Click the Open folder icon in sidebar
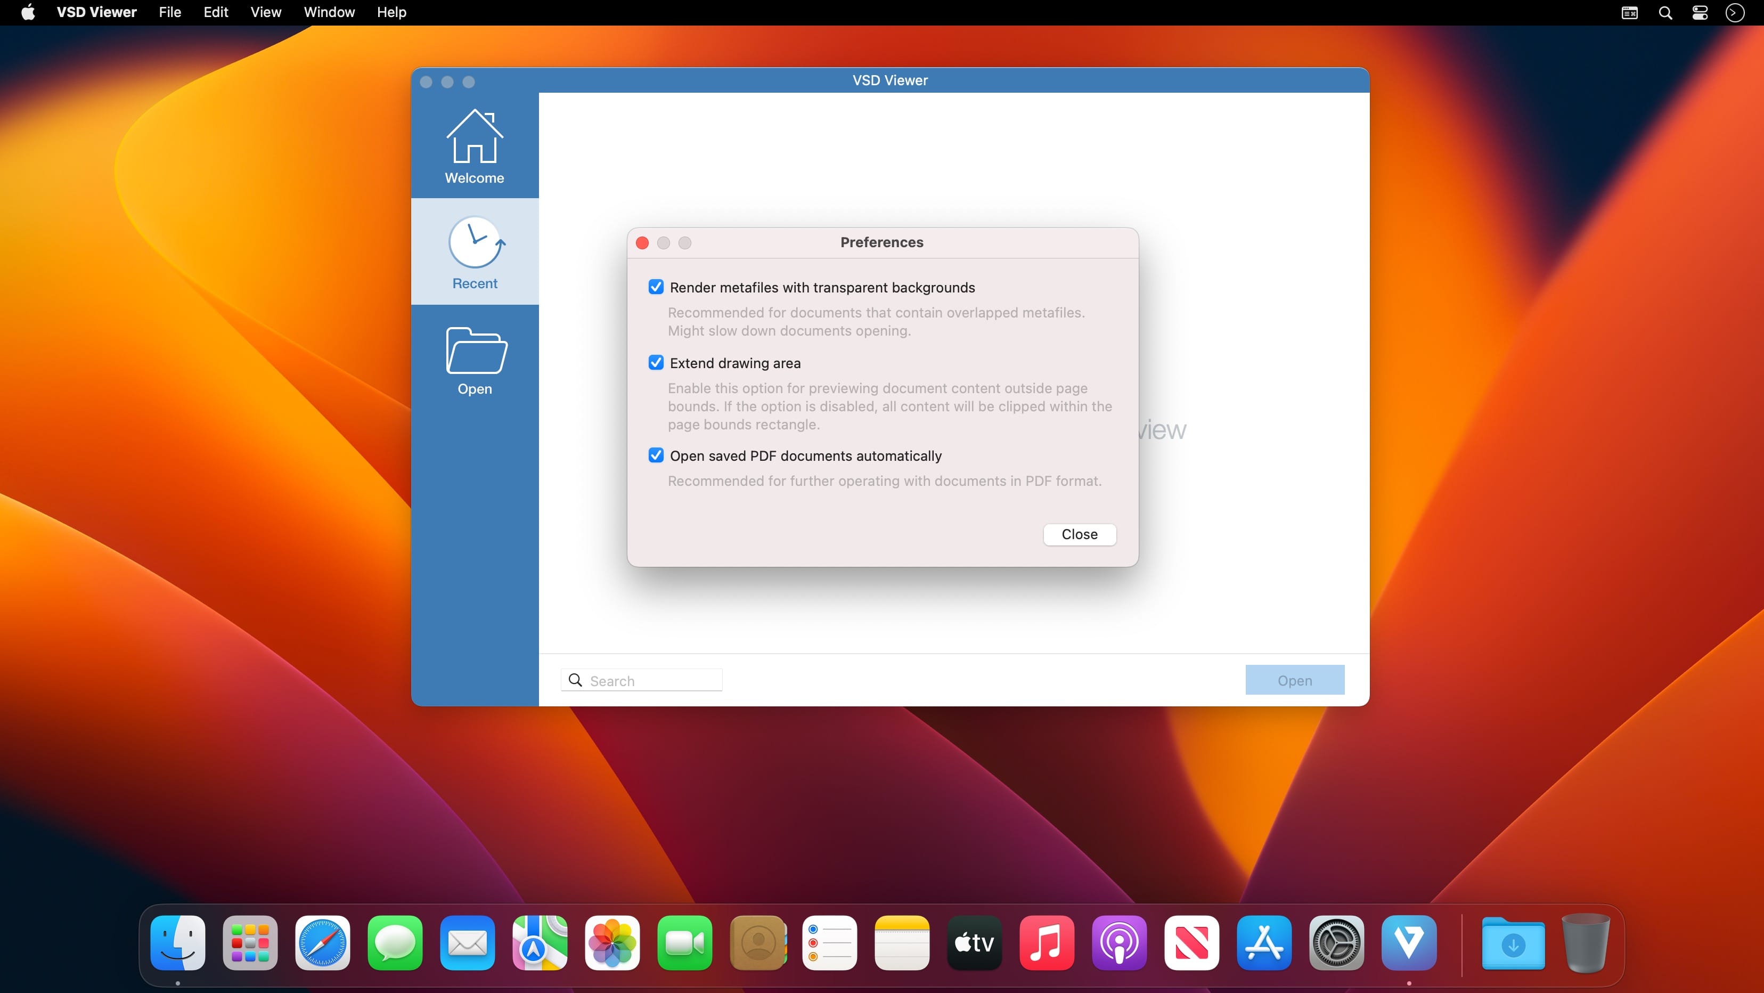The image size is (1764, 993). pyautogui.click(x=476, y=350)
